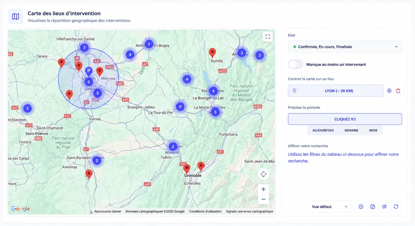This screenshot has height=226, width=415.
Task: Click the Bourgoin-Jallieu label on map
Action: coord(141,107)
